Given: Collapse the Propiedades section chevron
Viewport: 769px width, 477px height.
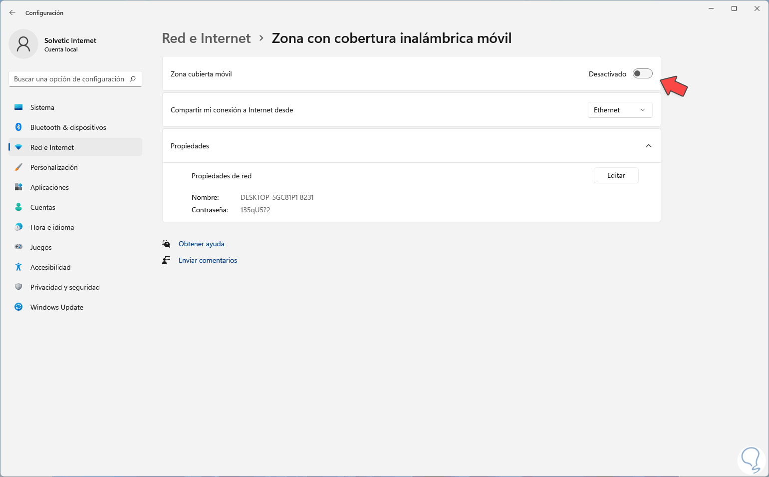Looking at the screenshot, I should pos(648,146).
